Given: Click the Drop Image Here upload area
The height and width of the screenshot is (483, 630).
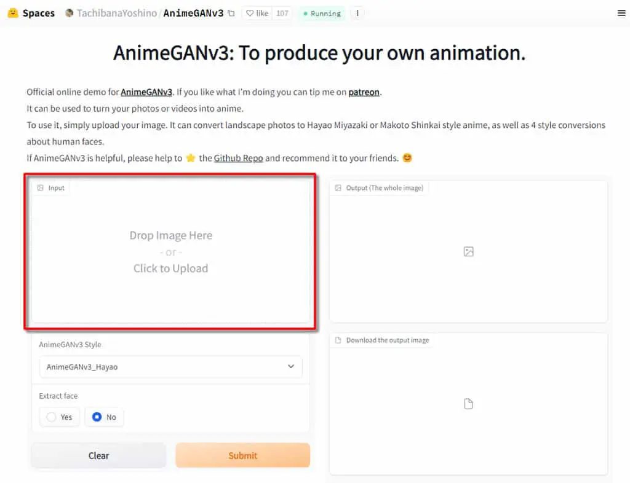Looking at the screenshot, I should coord(171,251).
